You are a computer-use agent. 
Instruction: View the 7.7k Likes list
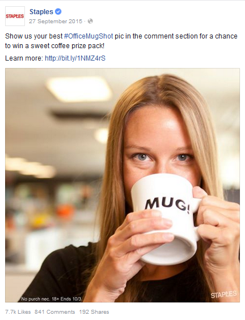click(18, 312)
